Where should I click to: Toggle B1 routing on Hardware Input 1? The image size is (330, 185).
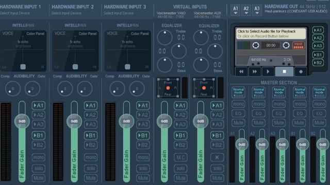(39, 136)
